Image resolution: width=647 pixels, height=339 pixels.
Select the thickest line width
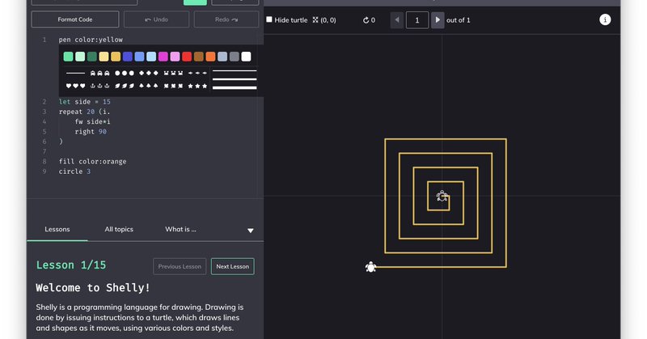[x=235, y=87]
